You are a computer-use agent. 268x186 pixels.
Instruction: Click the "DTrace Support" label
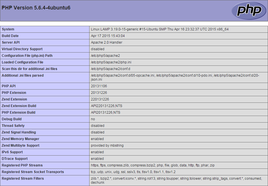(x=15, y=159)
